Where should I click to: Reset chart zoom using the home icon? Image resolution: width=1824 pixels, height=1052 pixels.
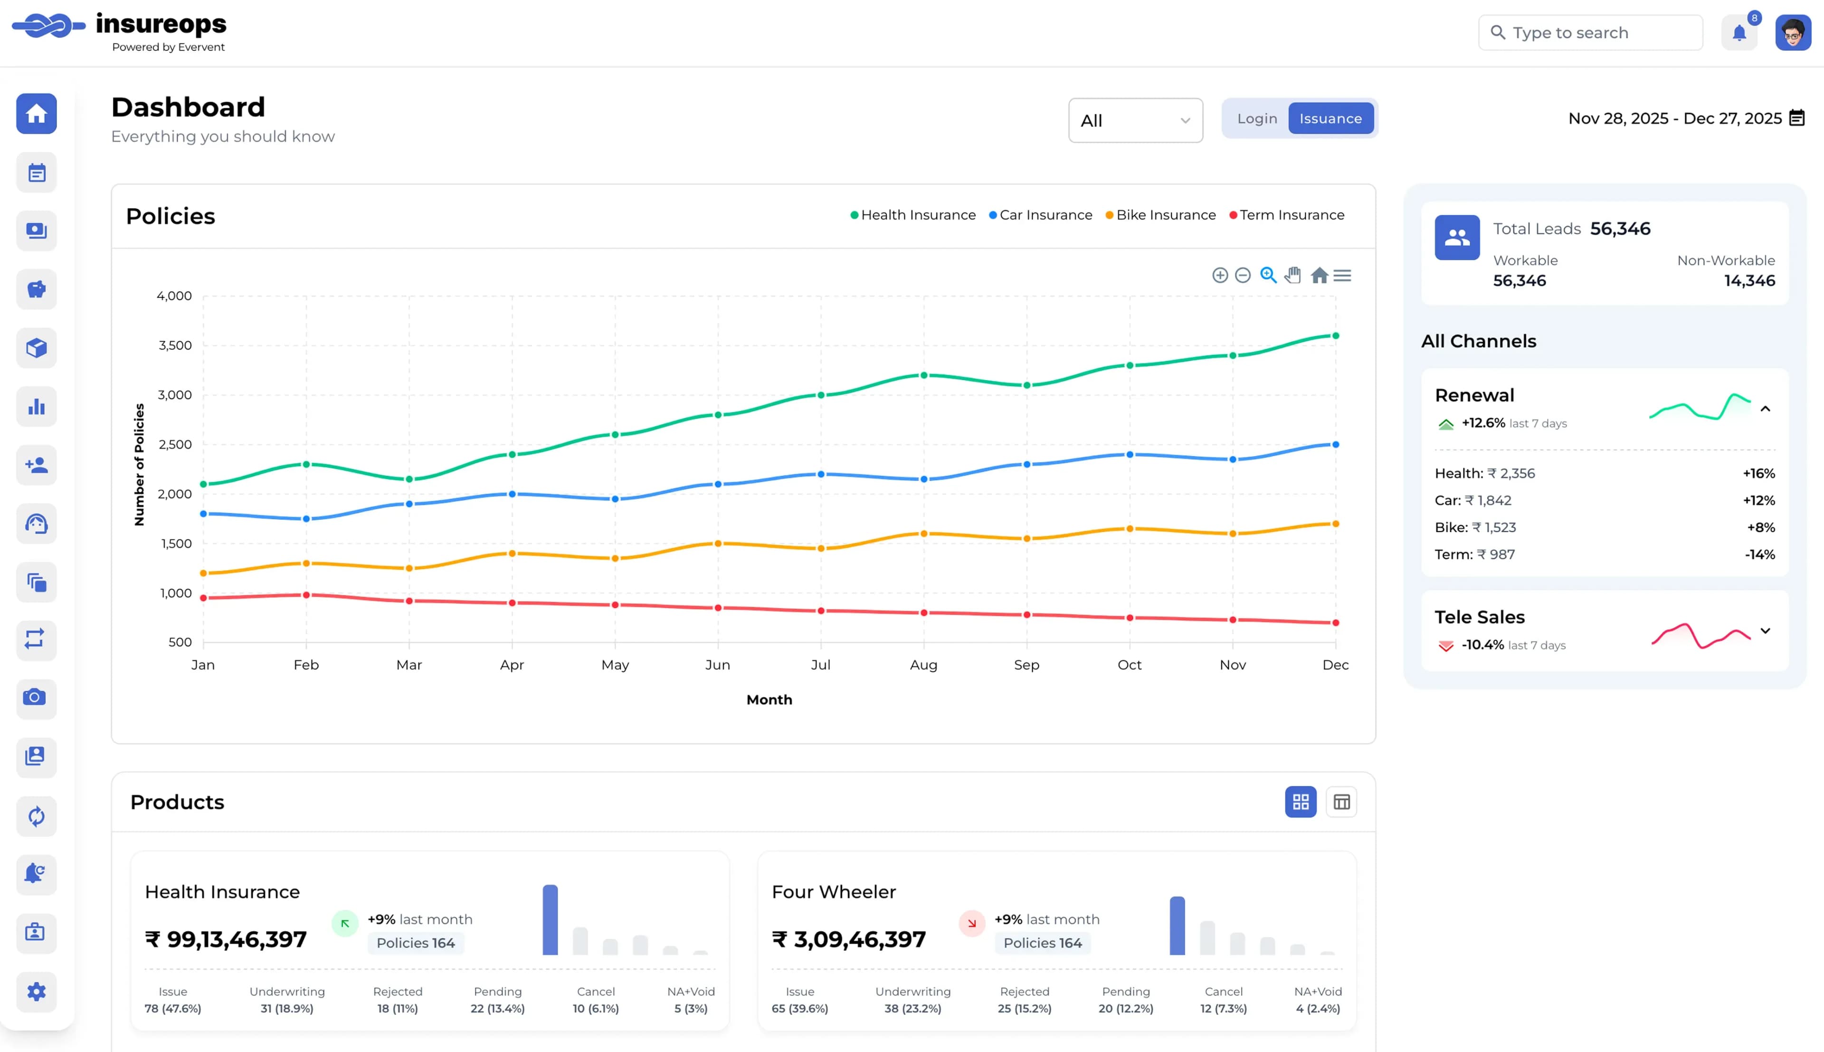tap(1319, 275)
